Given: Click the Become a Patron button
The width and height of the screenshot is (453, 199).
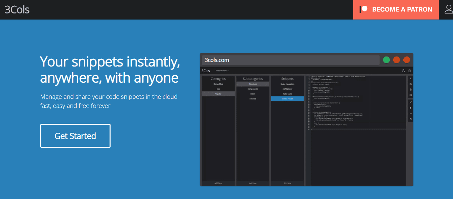Looking at the screenshot, I should 396,9.
